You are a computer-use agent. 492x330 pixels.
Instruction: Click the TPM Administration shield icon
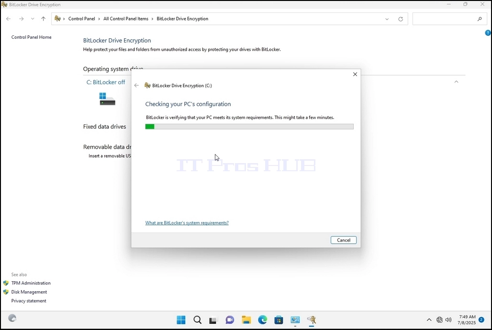(6, 283)
